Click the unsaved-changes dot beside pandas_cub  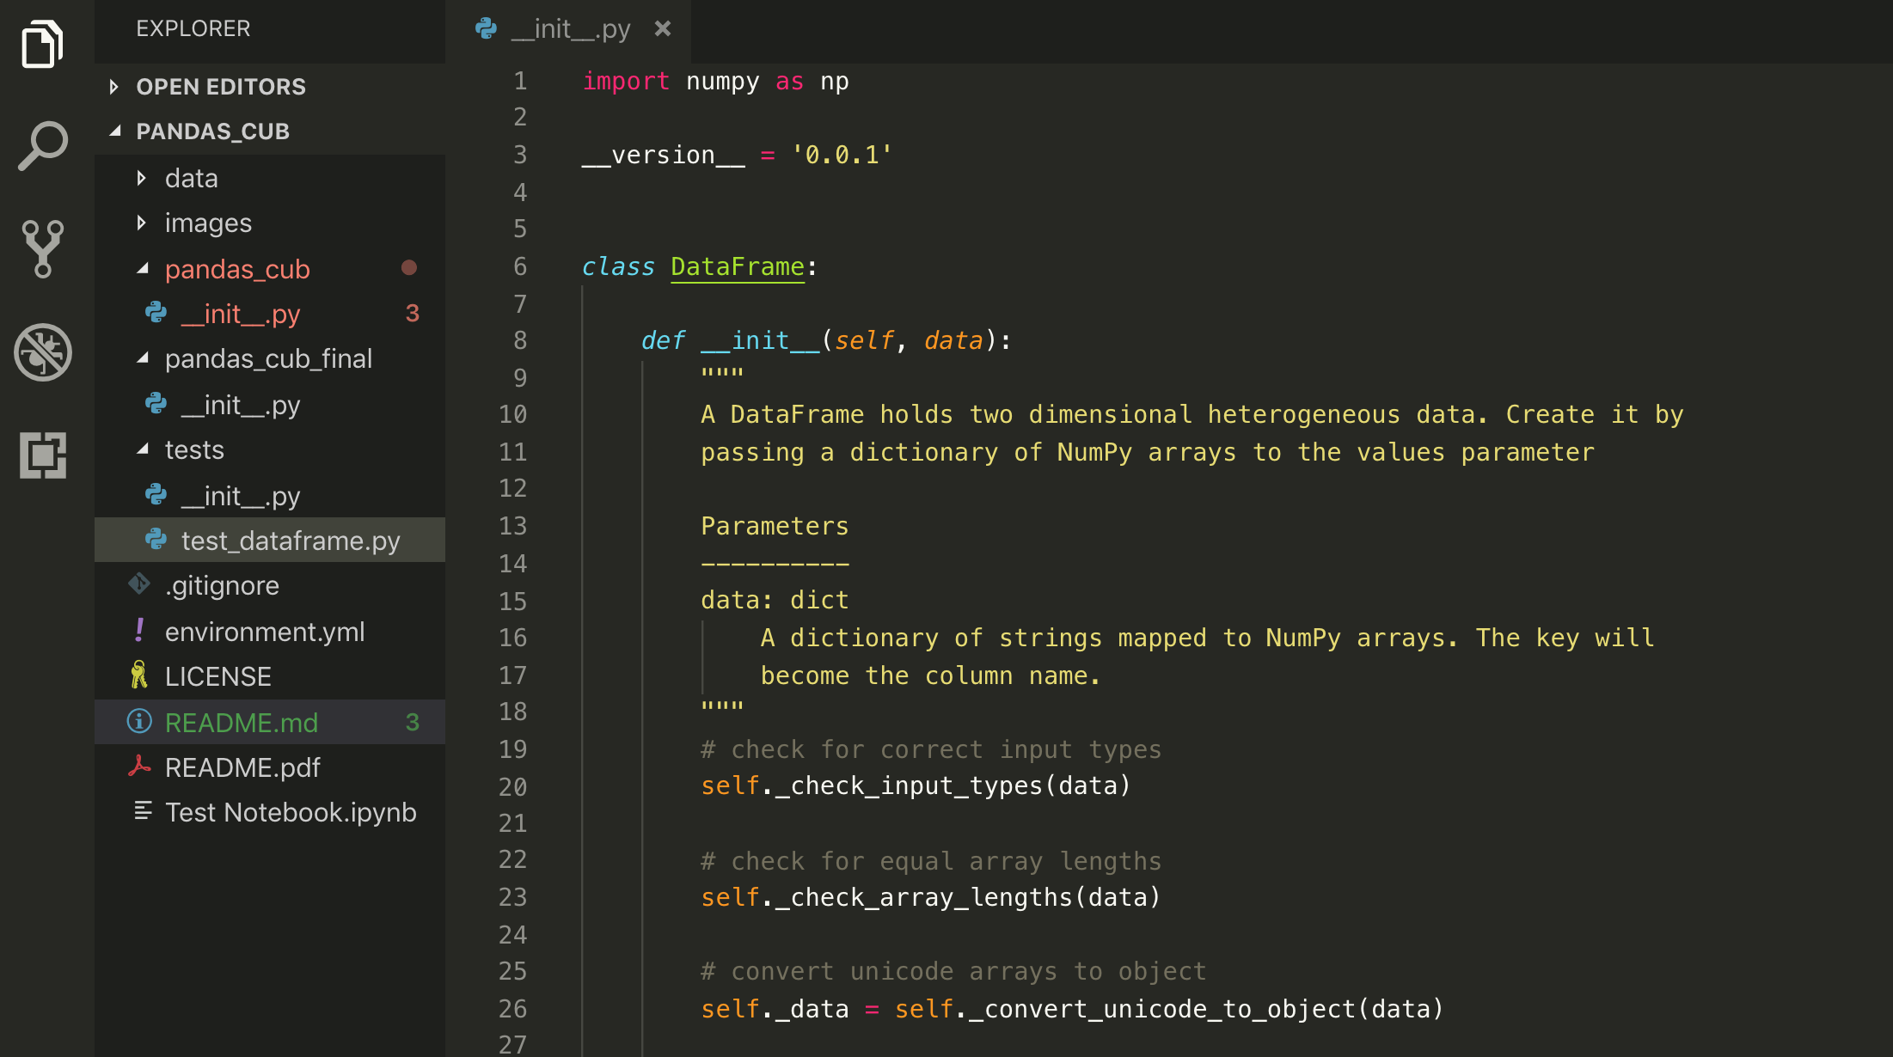(x=409, y=268)
